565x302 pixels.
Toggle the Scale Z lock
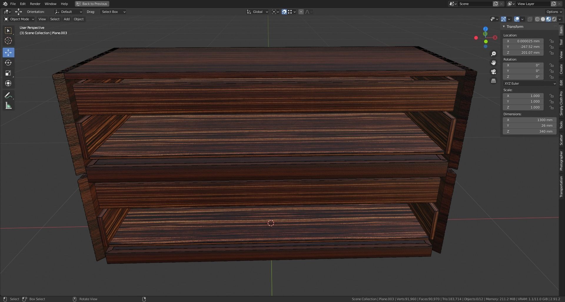[551, 107]
